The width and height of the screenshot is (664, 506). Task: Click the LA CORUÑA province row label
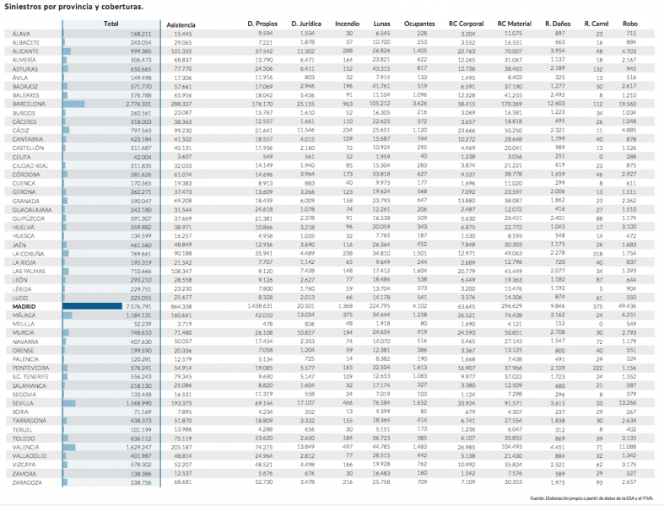(28, 254)
